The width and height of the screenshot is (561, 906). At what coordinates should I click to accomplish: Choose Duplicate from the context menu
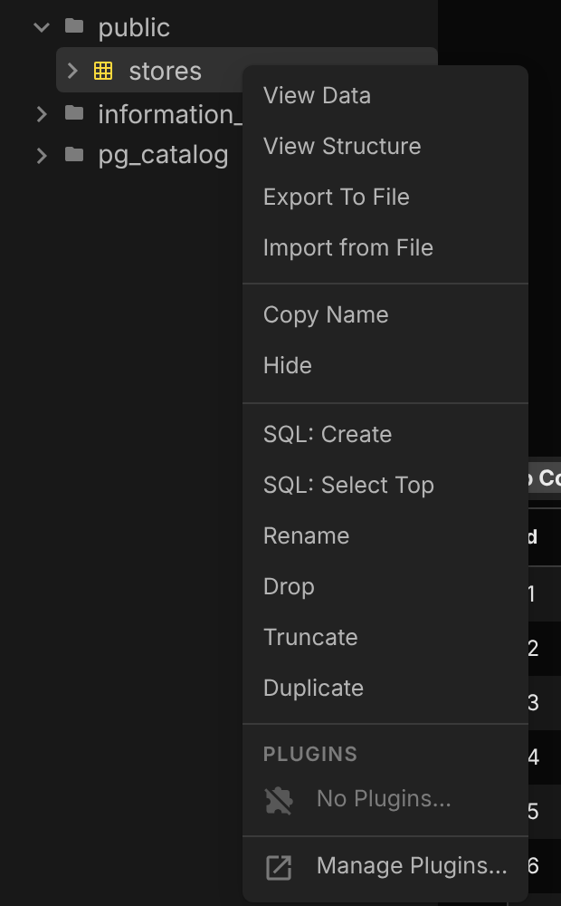[x=385, y=689]
